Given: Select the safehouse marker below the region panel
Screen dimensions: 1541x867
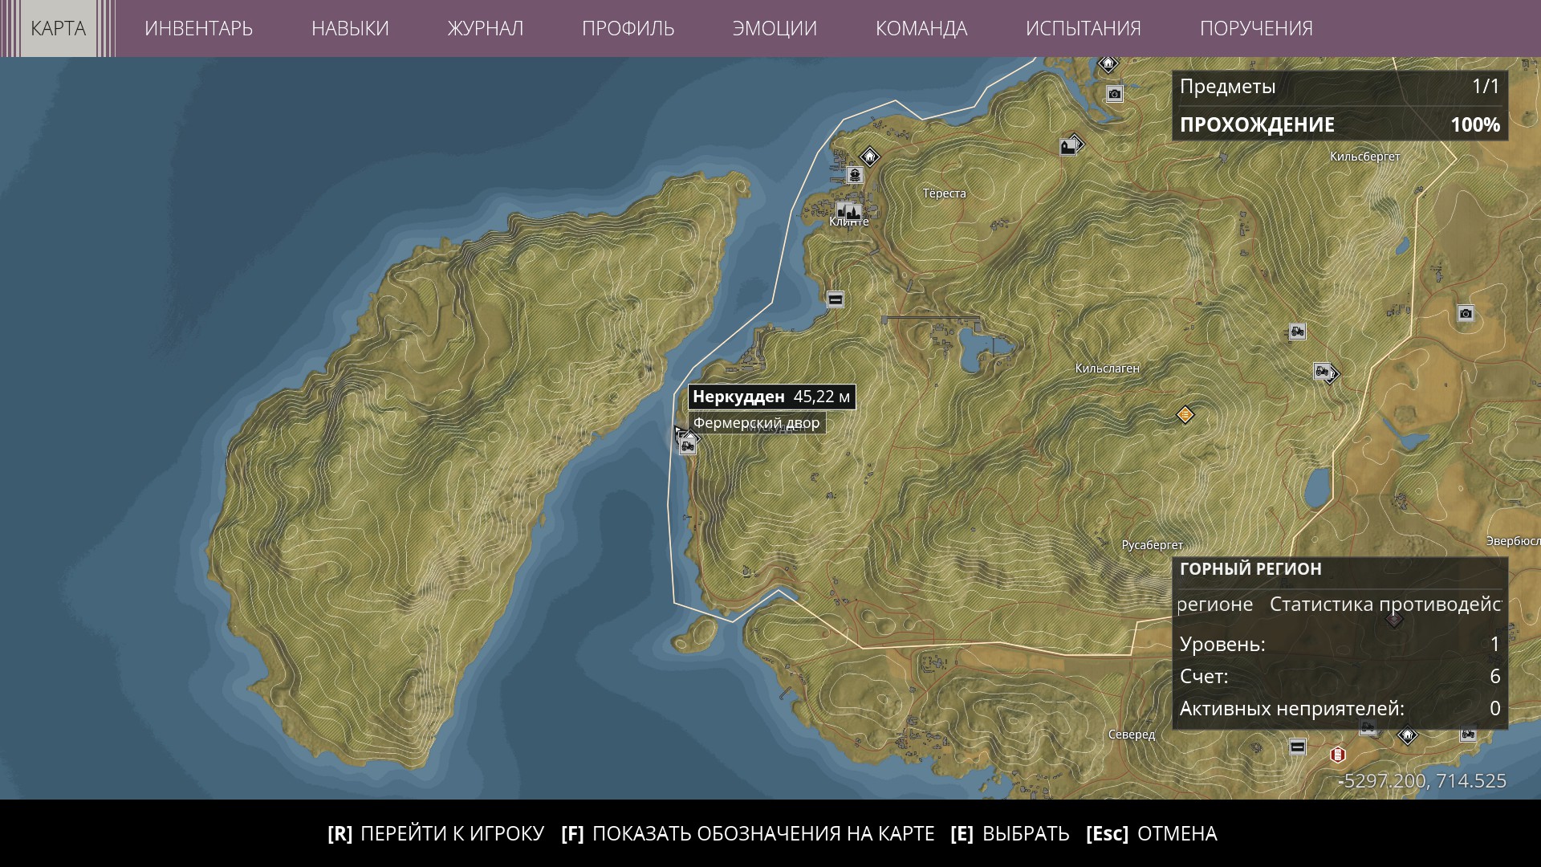Looking at the screenshot, I should 1407,735.
